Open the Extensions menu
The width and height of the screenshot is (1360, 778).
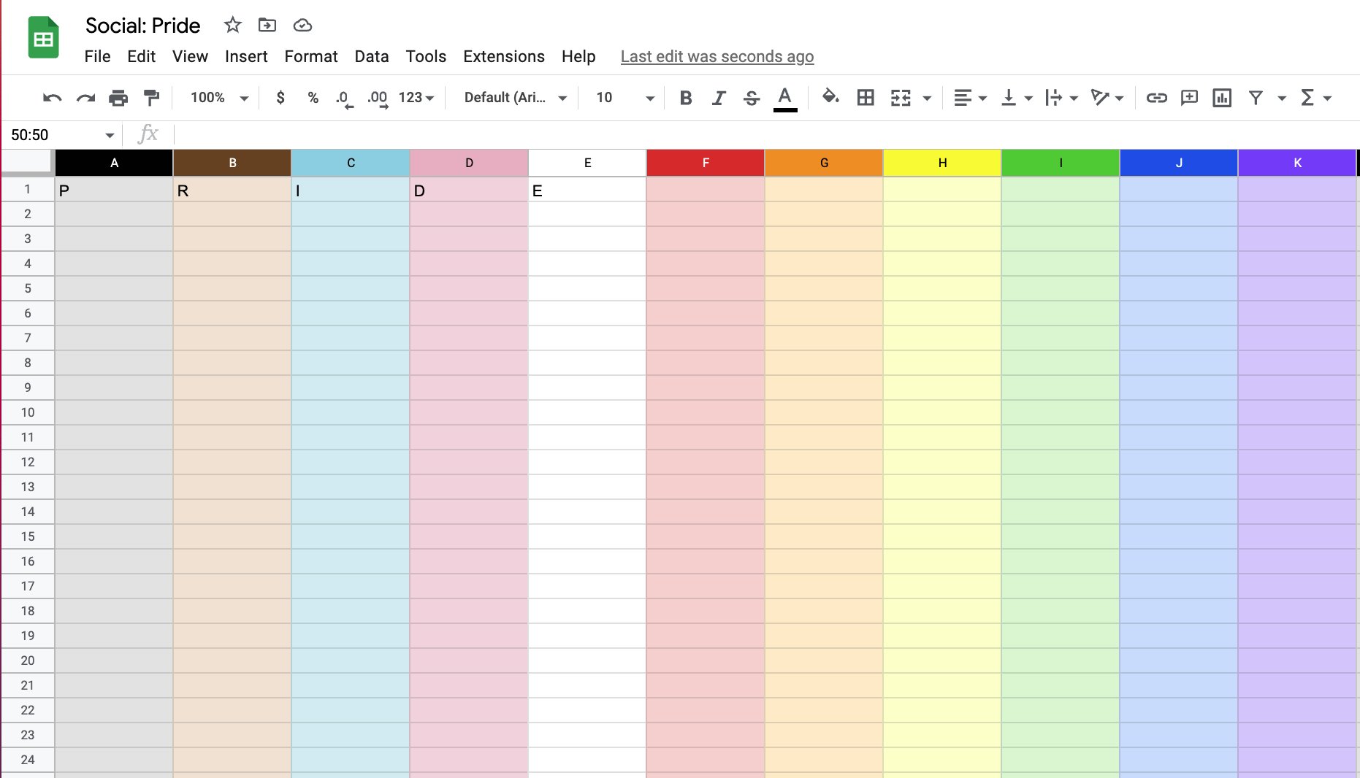tap(503, 56)
